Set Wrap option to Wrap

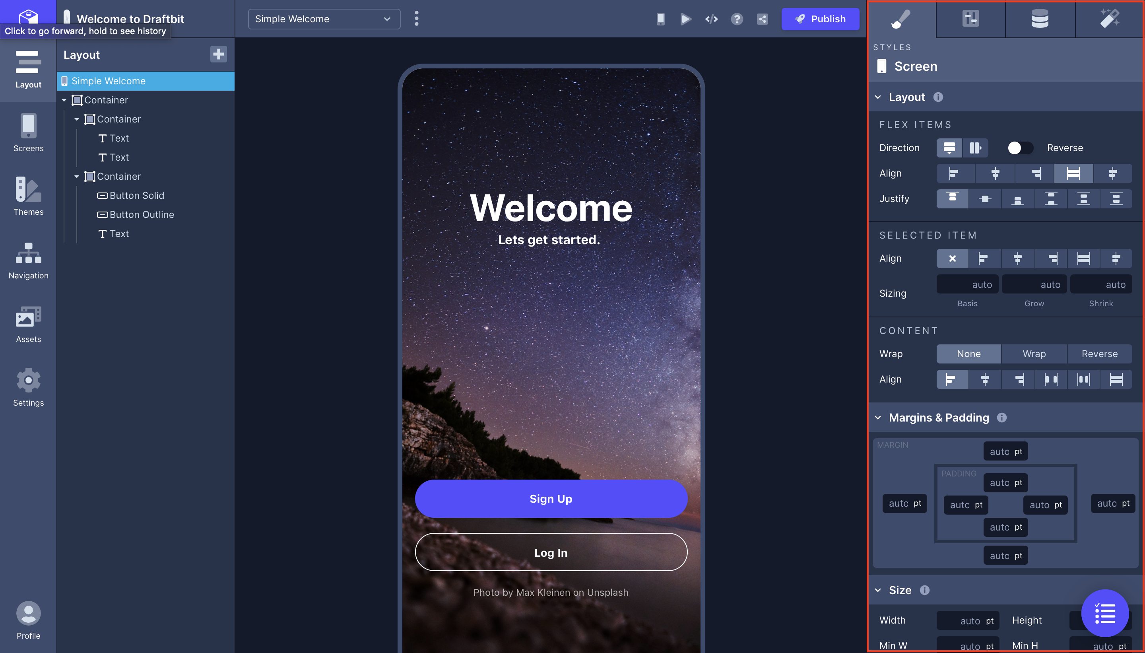1034,354
